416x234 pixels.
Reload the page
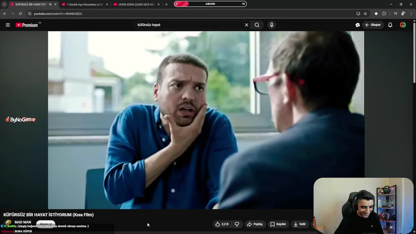20,14
